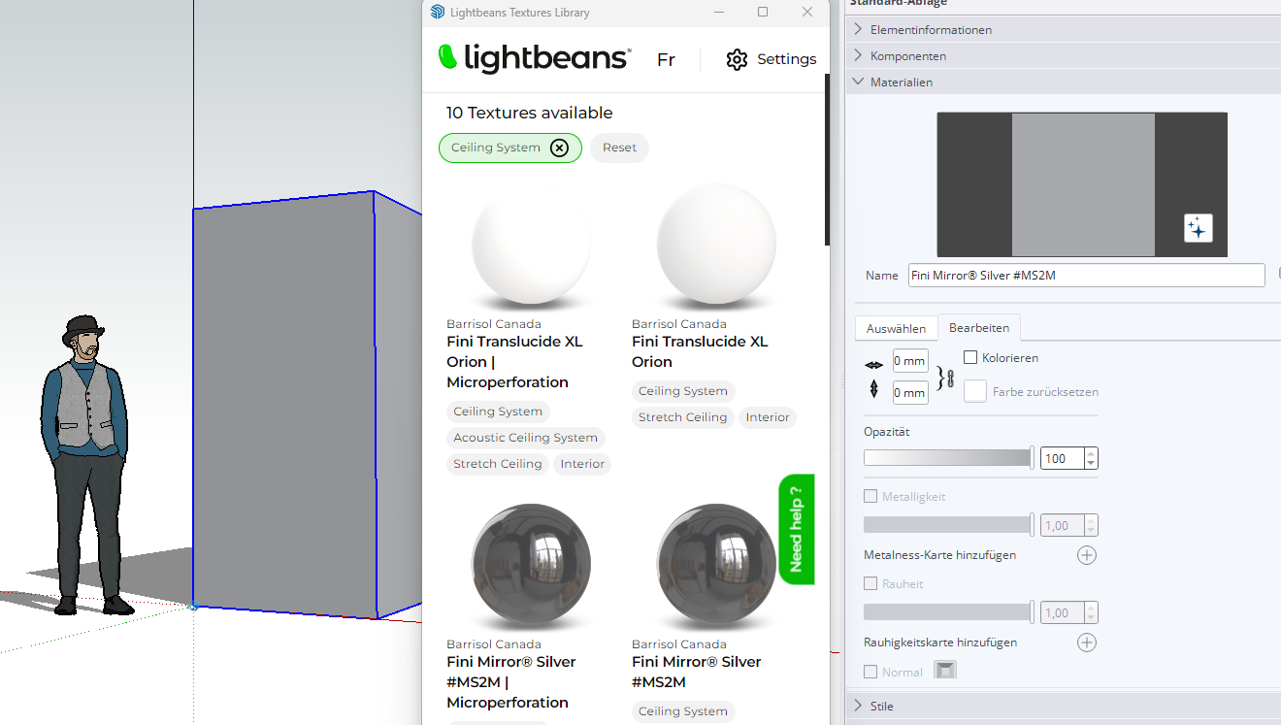Click the Opazität value field showing 100
The image size is (1281, 725).
(x=1062, y=458)
